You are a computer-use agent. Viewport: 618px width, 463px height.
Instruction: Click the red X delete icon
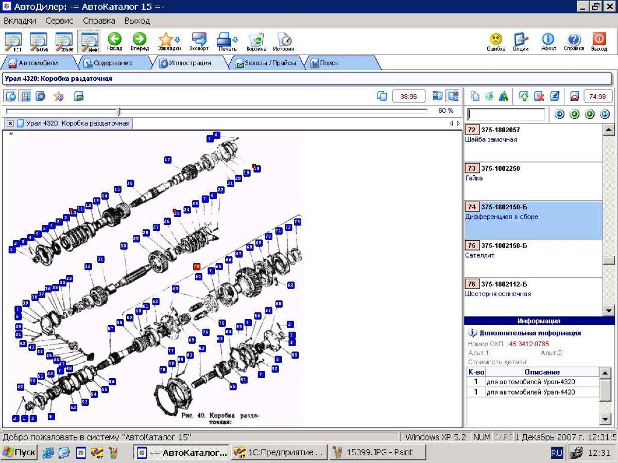pos(539,96)
